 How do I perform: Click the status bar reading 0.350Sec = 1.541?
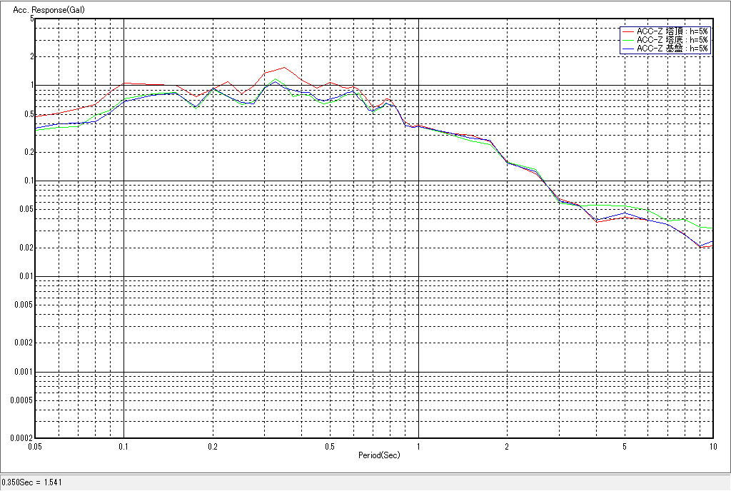[x=32, y=482]
